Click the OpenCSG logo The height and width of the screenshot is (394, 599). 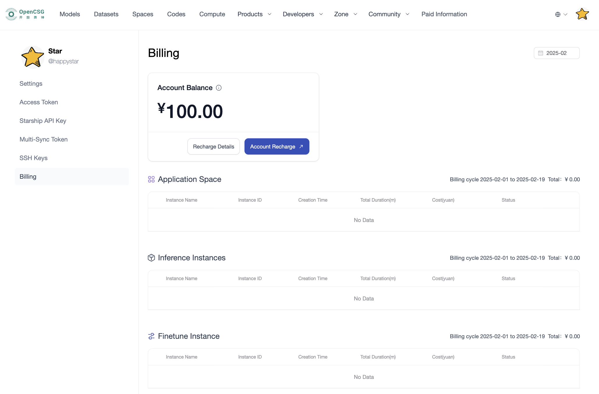pos(25,14)
